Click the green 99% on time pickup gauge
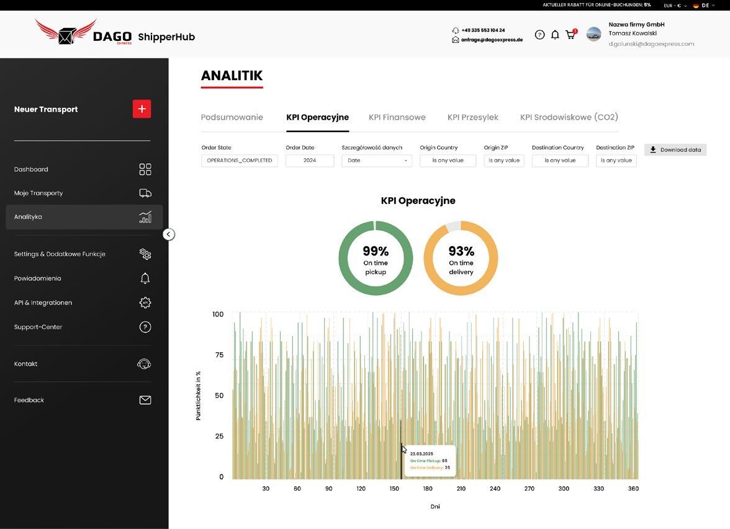730x529 pixels. pyautogui.click(x=376, y=258)
